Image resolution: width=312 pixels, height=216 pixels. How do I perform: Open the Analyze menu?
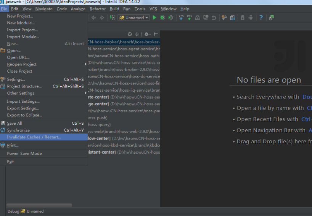coord(78,9)
